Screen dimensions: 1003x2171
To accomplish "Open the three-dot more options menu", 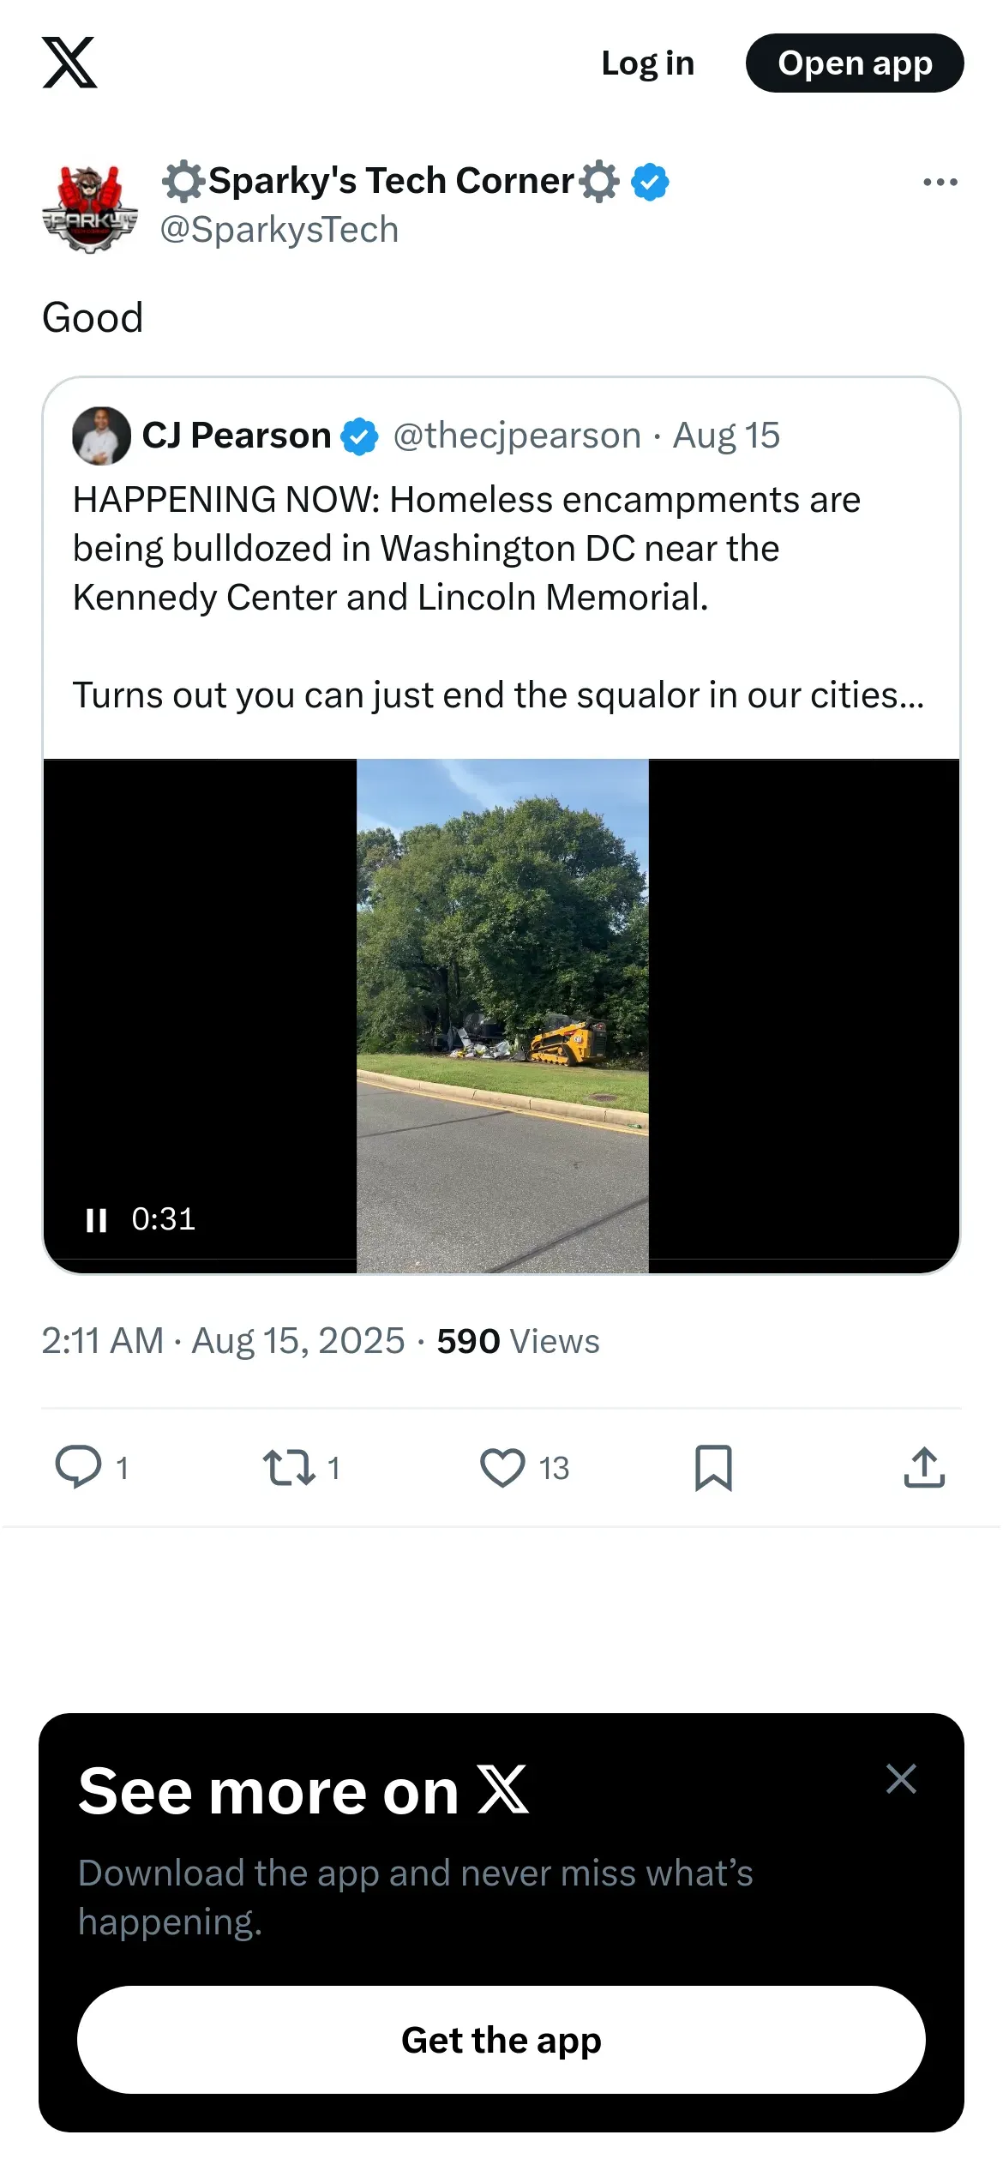I will 940,182.
